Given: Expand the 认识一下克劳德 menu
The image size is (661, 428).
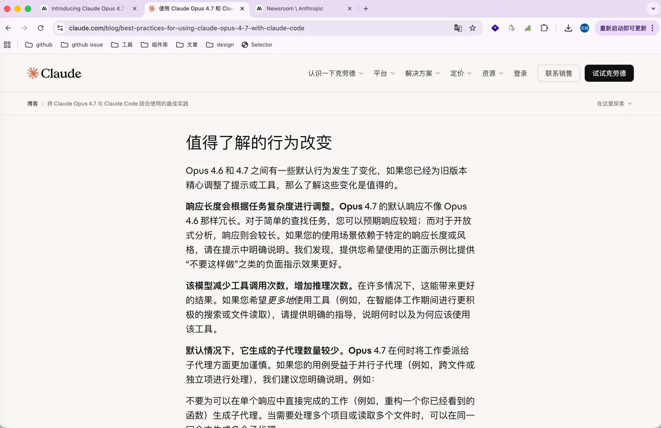Looking at the screenshot, I should tap(335, 73).
